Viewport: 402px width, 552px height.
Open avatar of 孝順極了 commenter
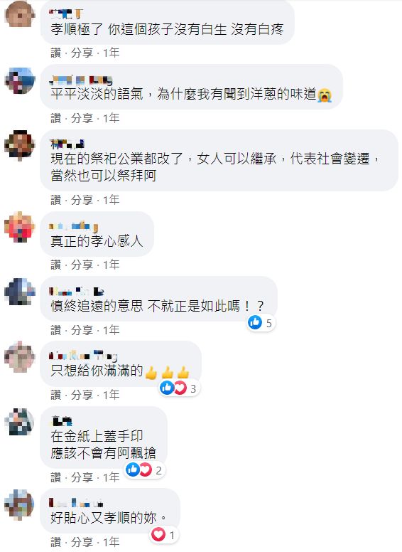tap(20, 14)
